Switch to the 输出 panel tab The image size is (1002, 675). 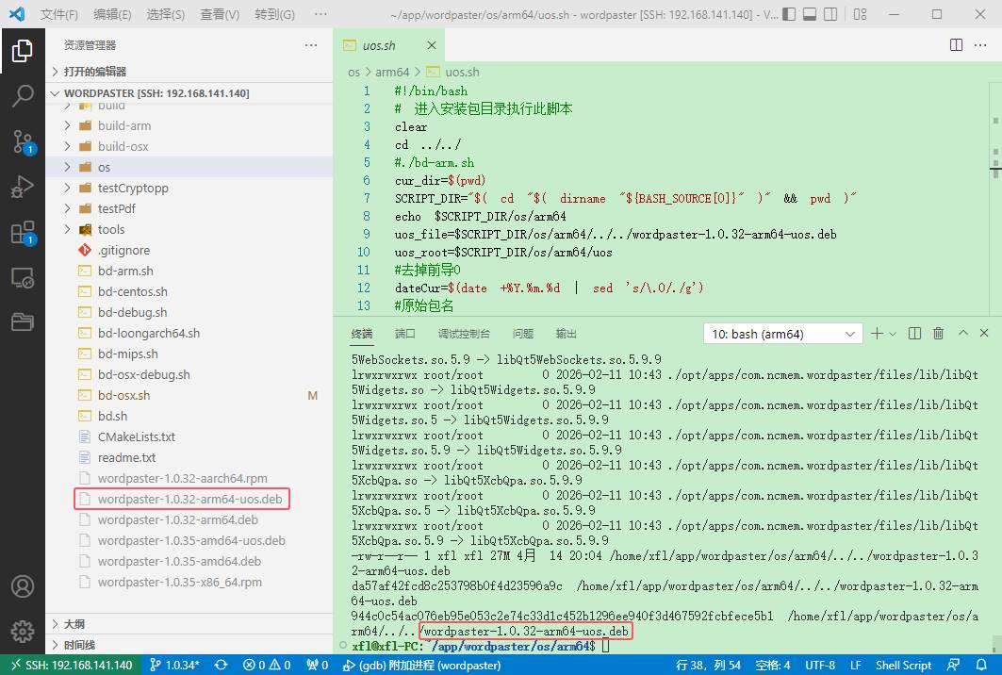coord(567,334)
